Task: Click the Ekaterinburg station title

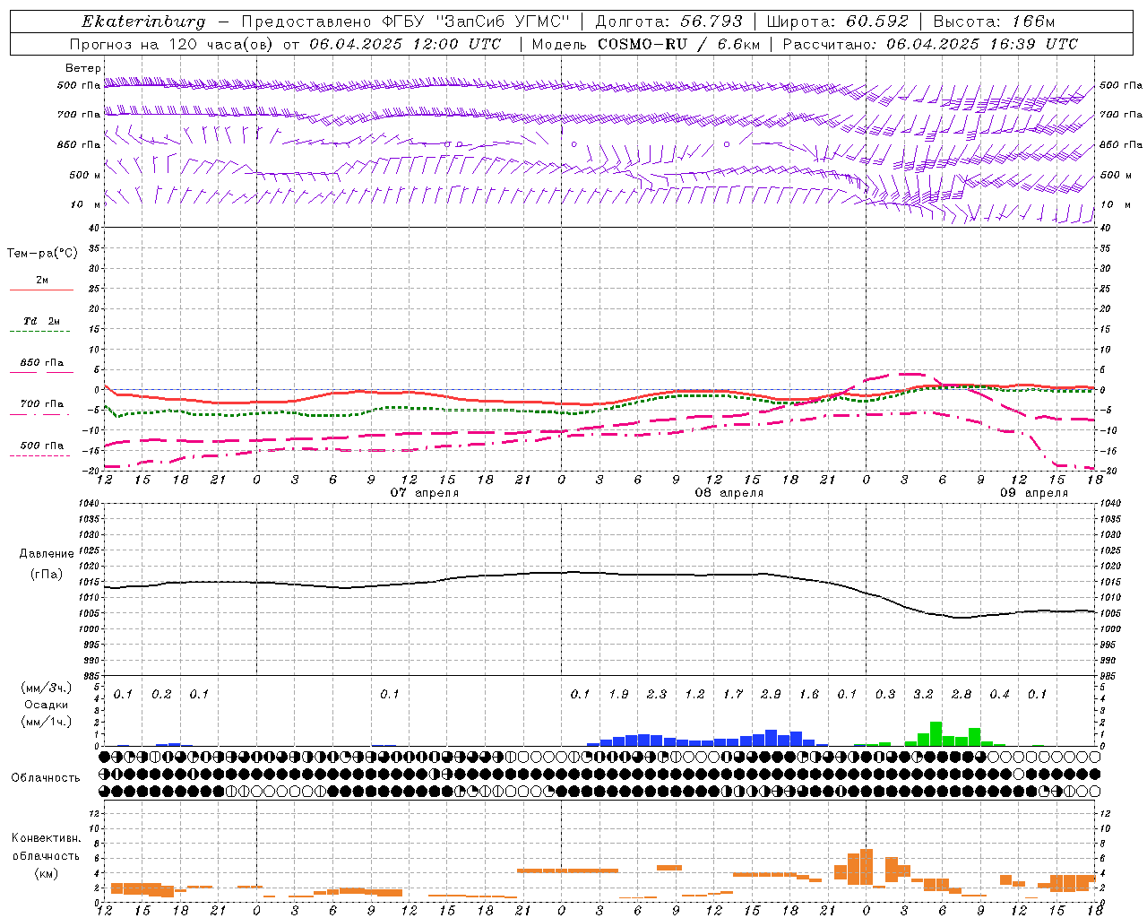Action: click(143, 22)
